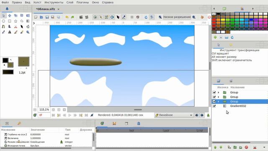Click the olive fill color swatch
Screen dimensions: 268x151
[10, 65]
